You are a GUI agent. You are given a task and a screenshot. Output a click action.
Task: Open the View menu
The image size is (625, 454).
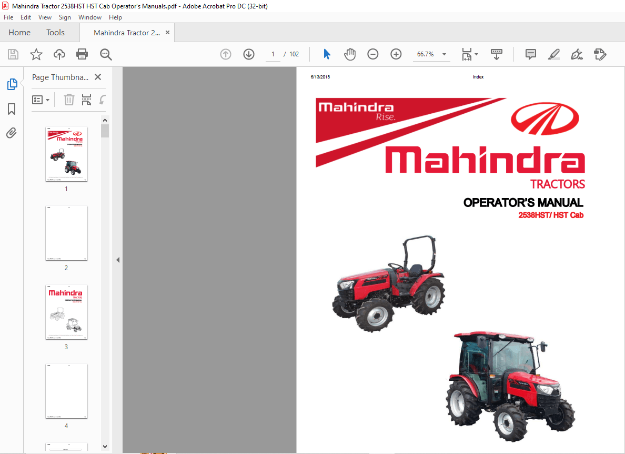pos(45,17)
